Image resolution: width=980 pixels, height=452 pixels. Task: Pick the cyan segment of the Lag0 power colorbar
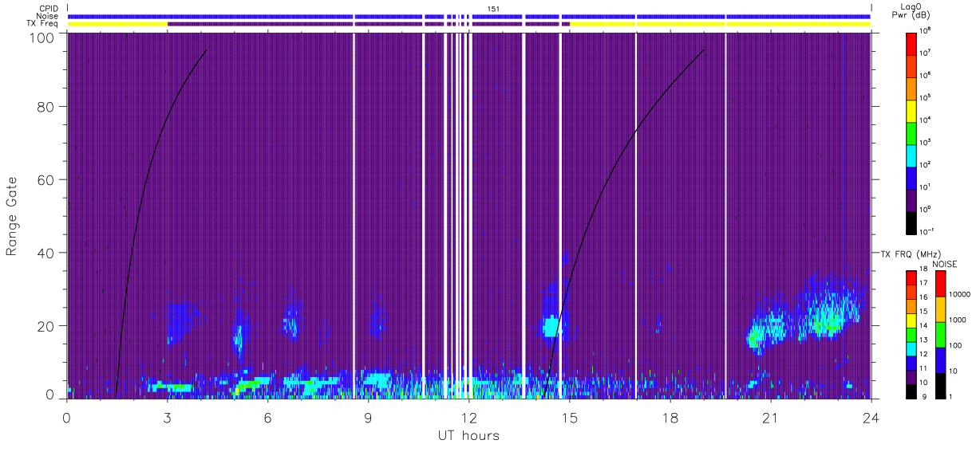point(913,154)
